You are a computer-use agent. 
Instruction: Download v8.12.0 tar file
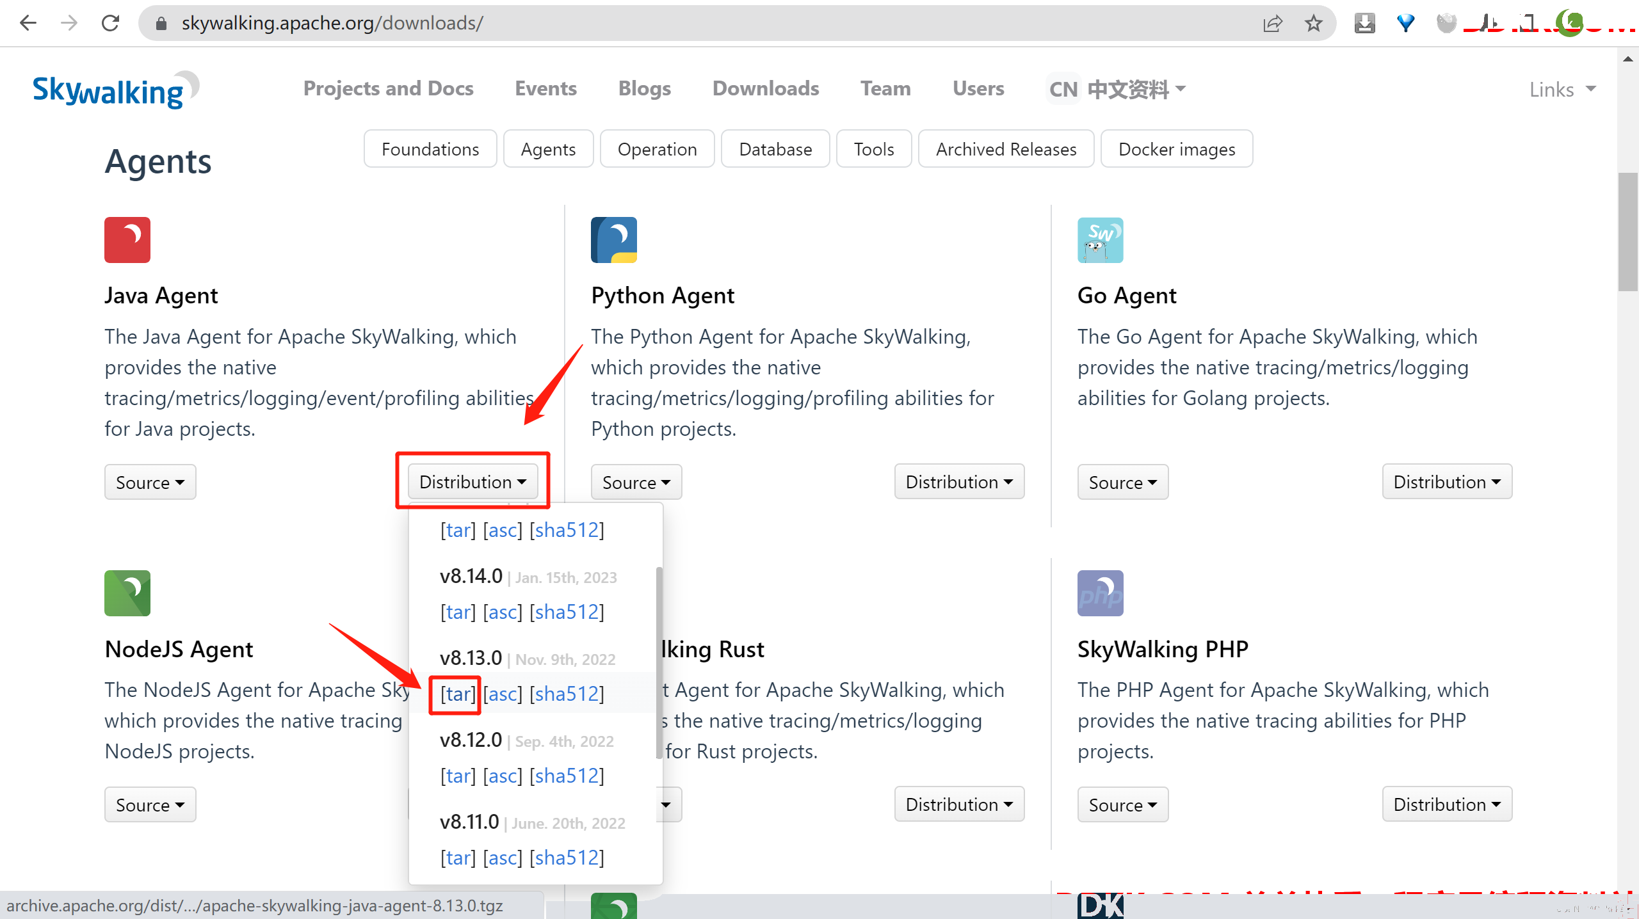(458, 776)
